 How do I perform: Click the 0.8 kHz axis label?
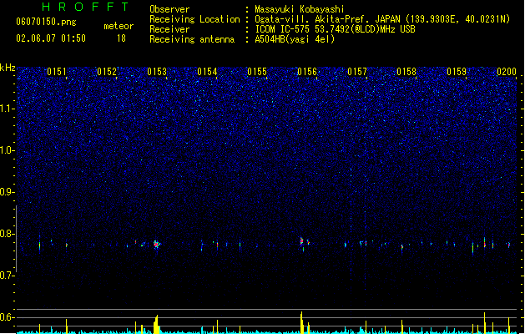(x=8, y=234)
